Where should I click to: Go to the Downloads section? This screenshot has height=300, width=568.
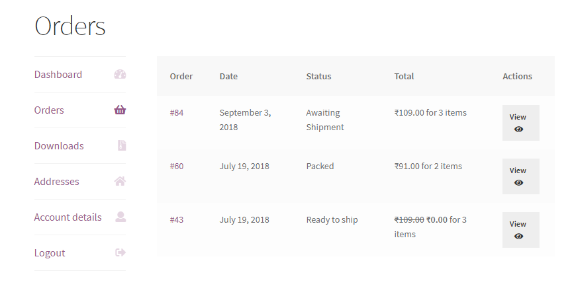click(59, 146)
